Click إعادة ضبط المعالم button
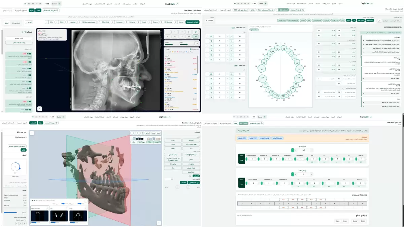The width and height of the screenshot is (404, 227). 19,43
